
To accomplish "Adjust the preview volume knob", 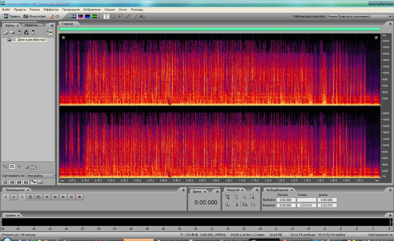I will click(32, 167).
